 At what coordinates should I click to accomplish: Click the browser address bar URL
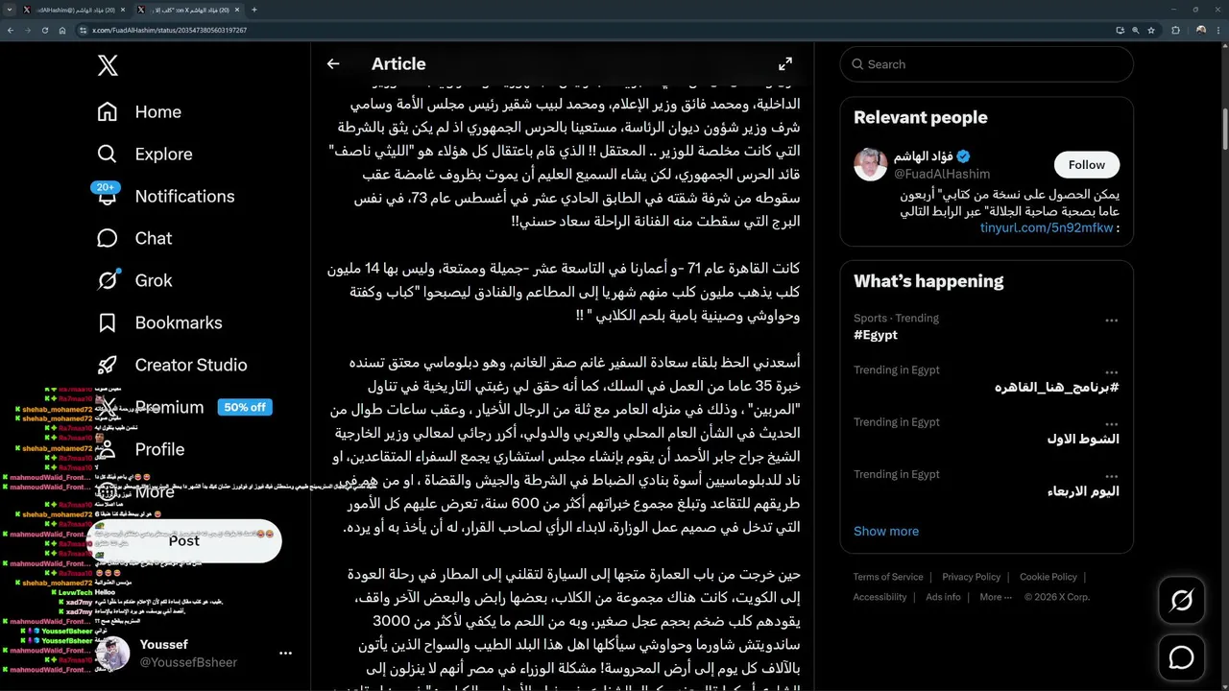[x=169, y=30]
